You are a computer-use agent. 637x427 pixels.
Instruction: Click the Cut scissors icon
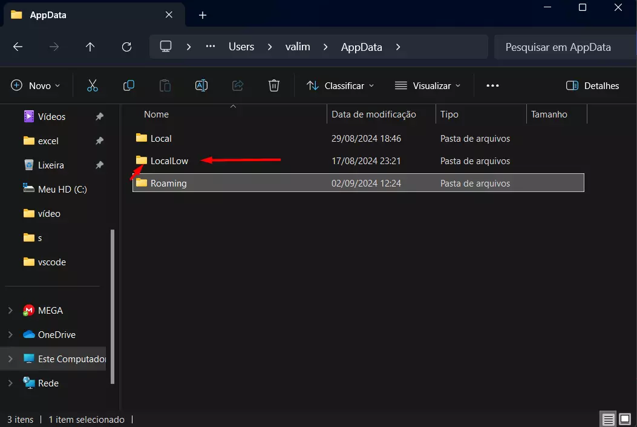click(x=93, y=85)
